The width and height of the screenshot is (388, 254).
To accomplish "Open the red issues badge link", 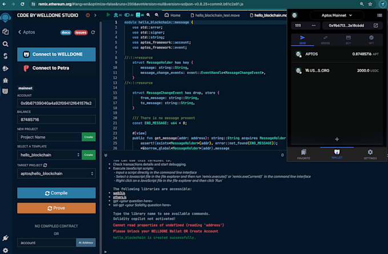I will (x=80, y=32).
